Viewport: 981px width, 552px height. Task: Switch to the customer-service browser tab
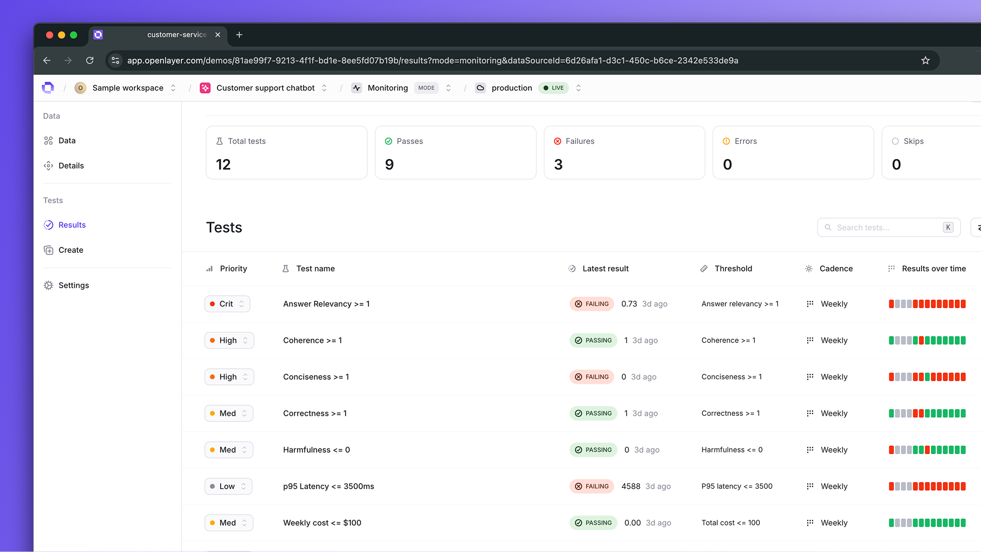(x=158, y=35)
